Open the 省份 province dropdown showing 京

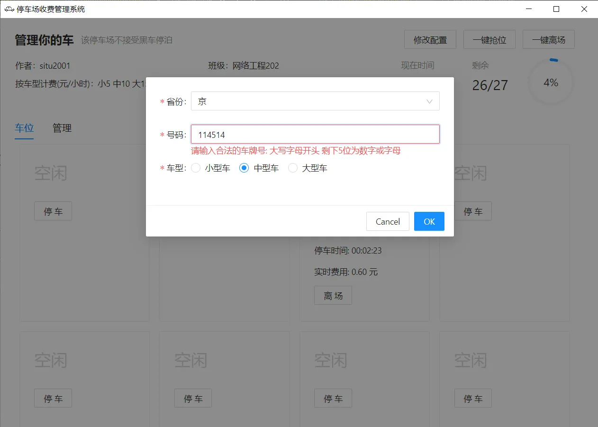click(315, 101)
